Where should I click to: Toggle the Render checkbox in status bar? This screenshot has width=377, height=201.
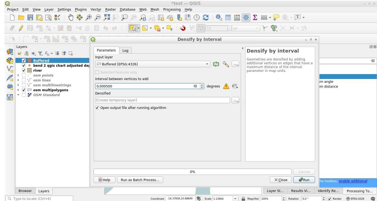click(330, 199)
